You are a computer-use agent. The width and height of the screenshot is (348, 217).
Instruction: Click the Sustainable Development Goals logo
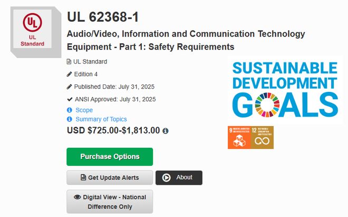point(285,89)
